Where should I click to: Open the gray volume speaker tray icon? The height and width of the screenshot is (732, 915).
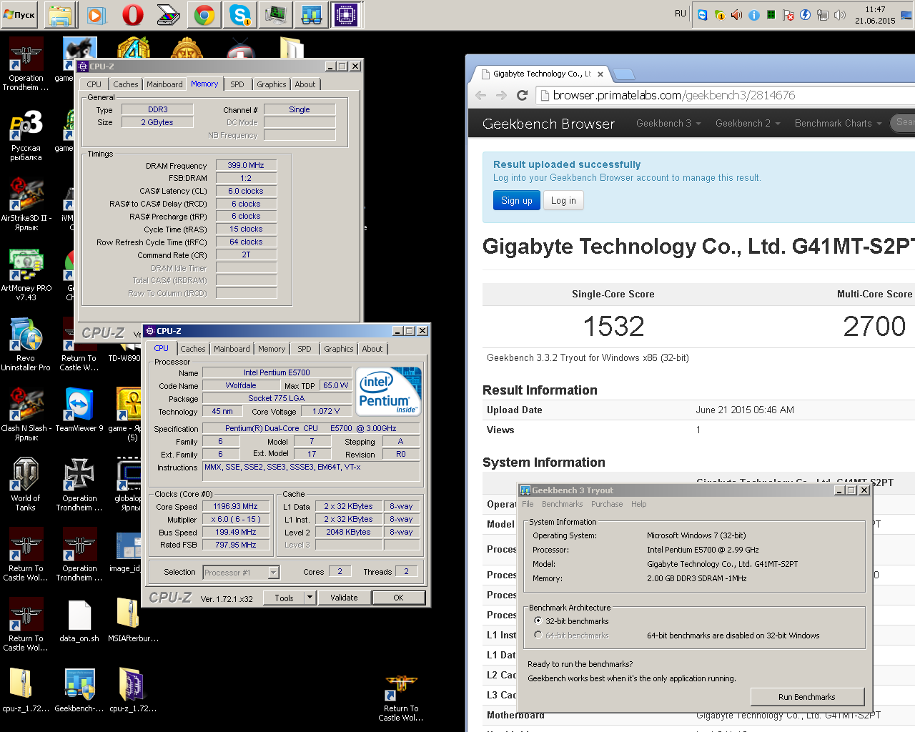click(x=840, y=14)
